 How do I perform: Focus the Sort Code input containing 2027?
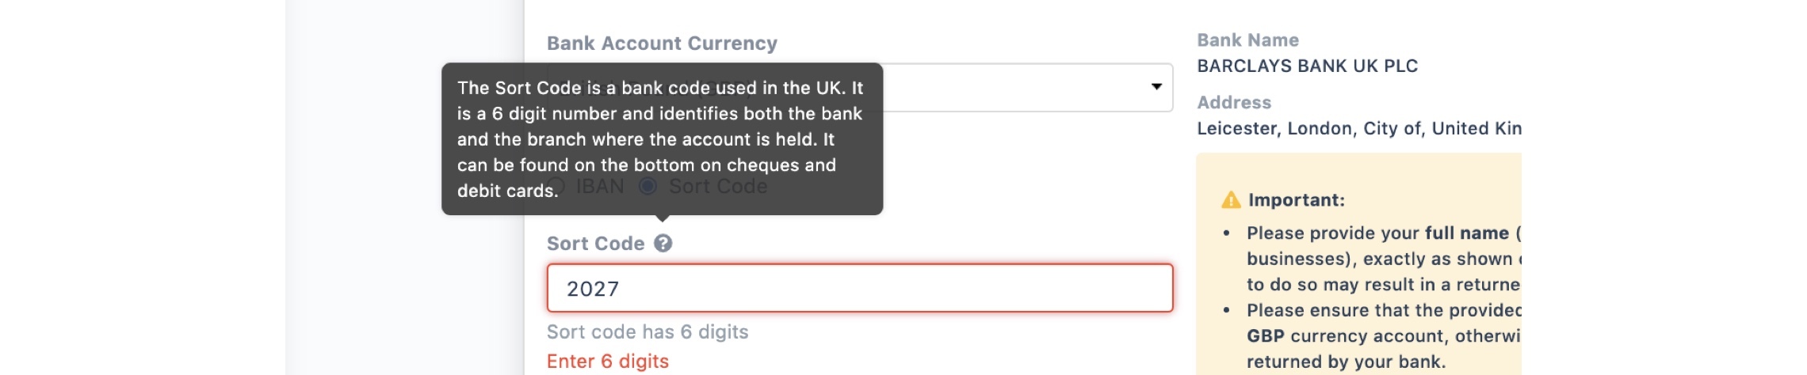coord(859,289)
